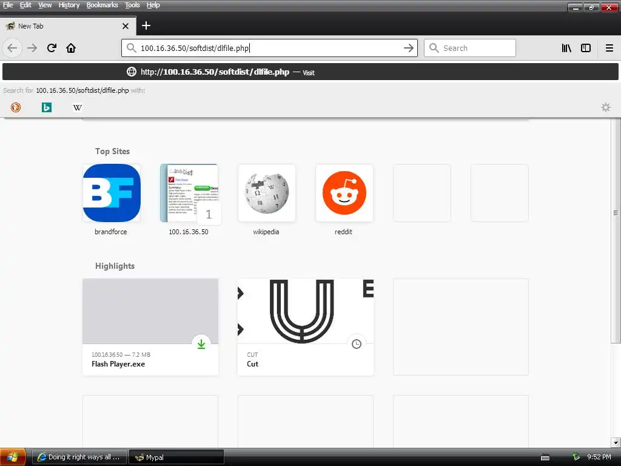Click the 9:52 PM taskbar clock

(x=599, y=457)
